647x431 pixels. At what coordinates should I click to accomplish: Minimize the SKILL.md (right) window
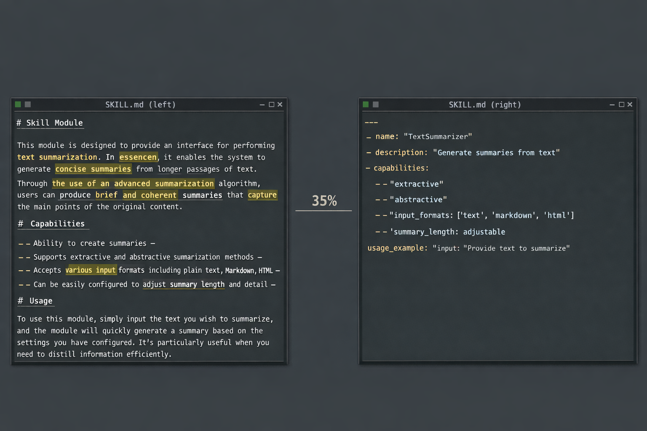point(612,105)
